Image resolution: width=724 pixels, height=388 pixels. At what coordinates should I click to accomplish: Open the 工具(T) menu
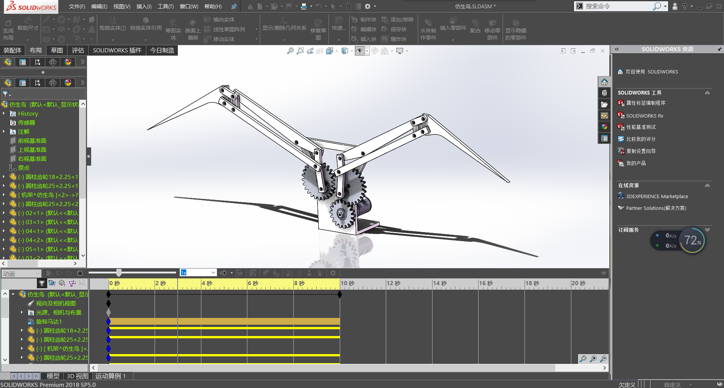click(x=166, y=6)
